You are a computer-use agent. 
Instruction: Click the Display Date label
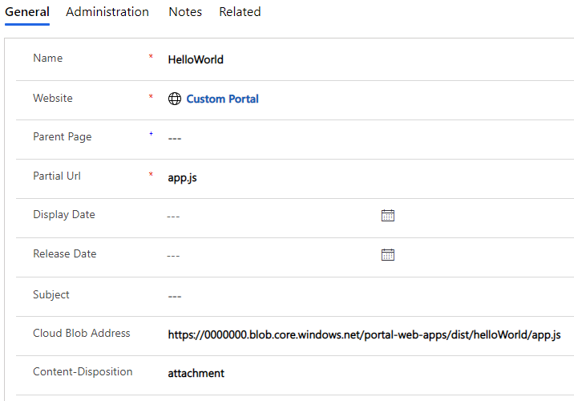[x=64, y=215]
